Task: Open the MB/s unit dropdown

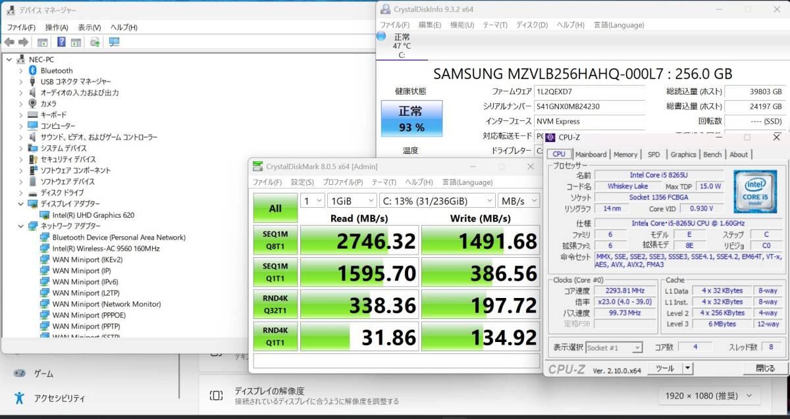Action: [518, 201]
